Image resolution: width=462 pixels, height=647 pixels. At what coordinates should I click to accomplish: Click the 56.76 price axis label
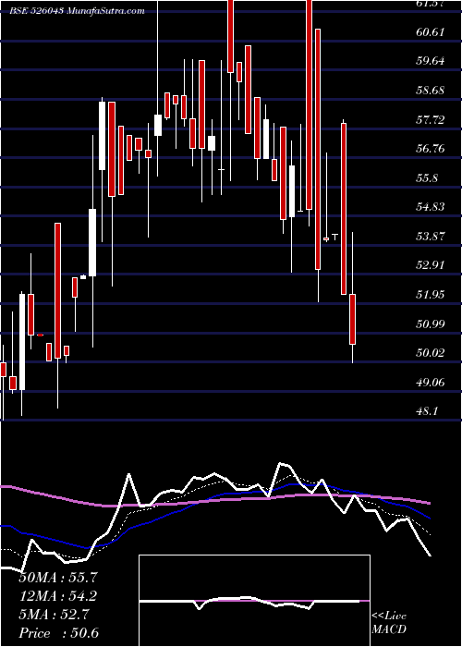(431, 149)
